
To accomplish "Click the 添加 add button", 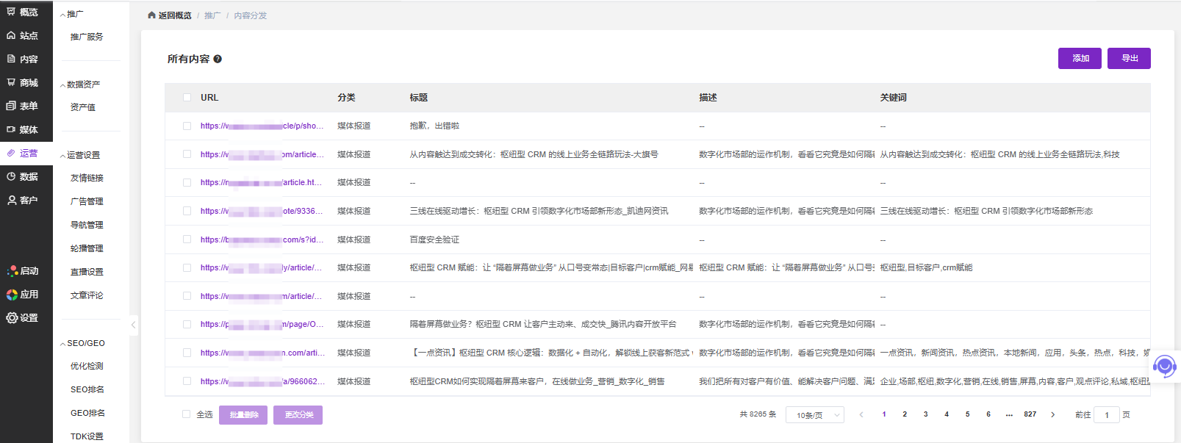I will (1080, 58).
